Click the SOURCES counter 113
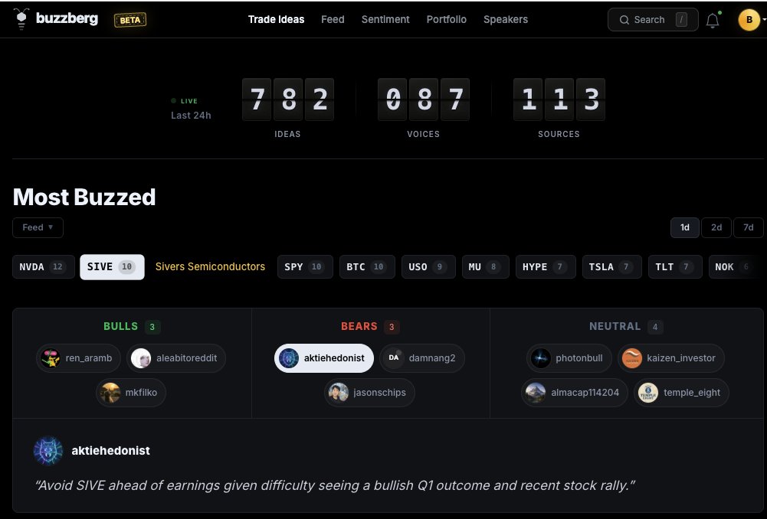Image resolution: width=767 pixels, height=519 pixels. click(559, 100)
